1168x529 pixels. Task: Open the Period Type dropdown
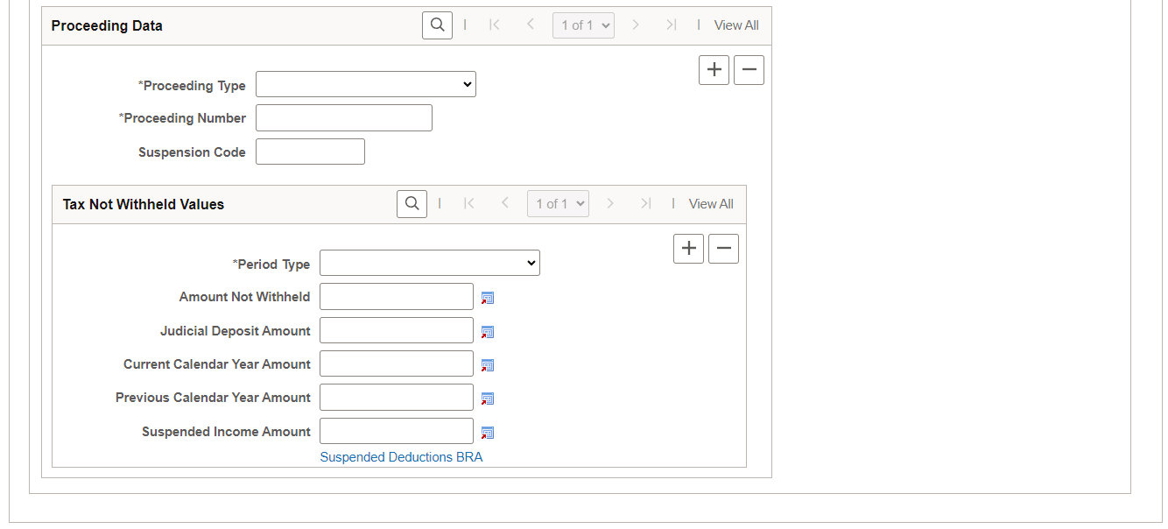pos(430,263)
